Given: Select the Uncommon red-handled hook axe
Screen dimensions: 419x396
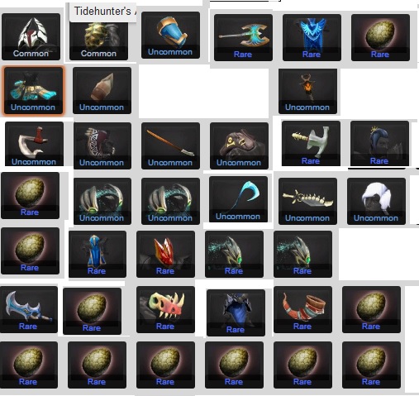Looking at the screenshot, I should 34,144.
